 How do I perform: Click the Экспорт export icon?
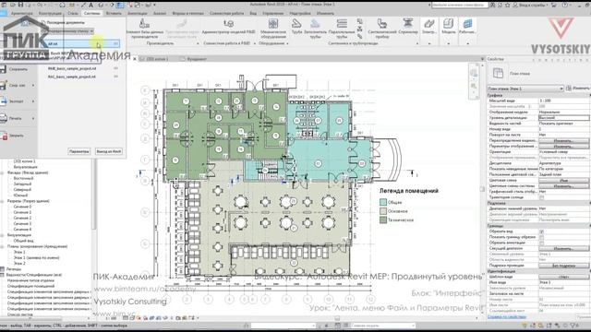pos(4,101)
